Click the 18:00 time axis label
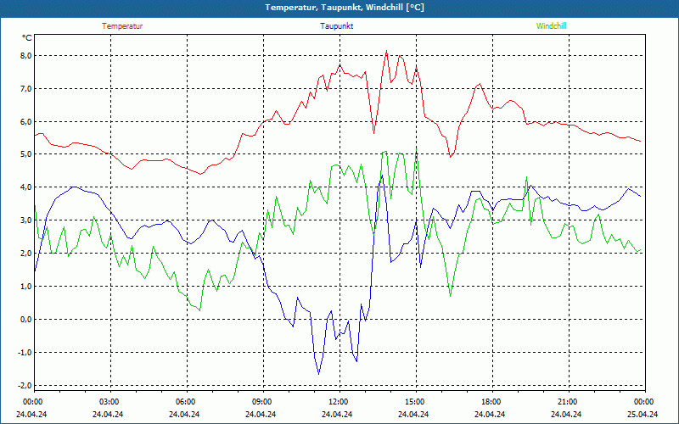The image size is (679, 424). (491, 402)
